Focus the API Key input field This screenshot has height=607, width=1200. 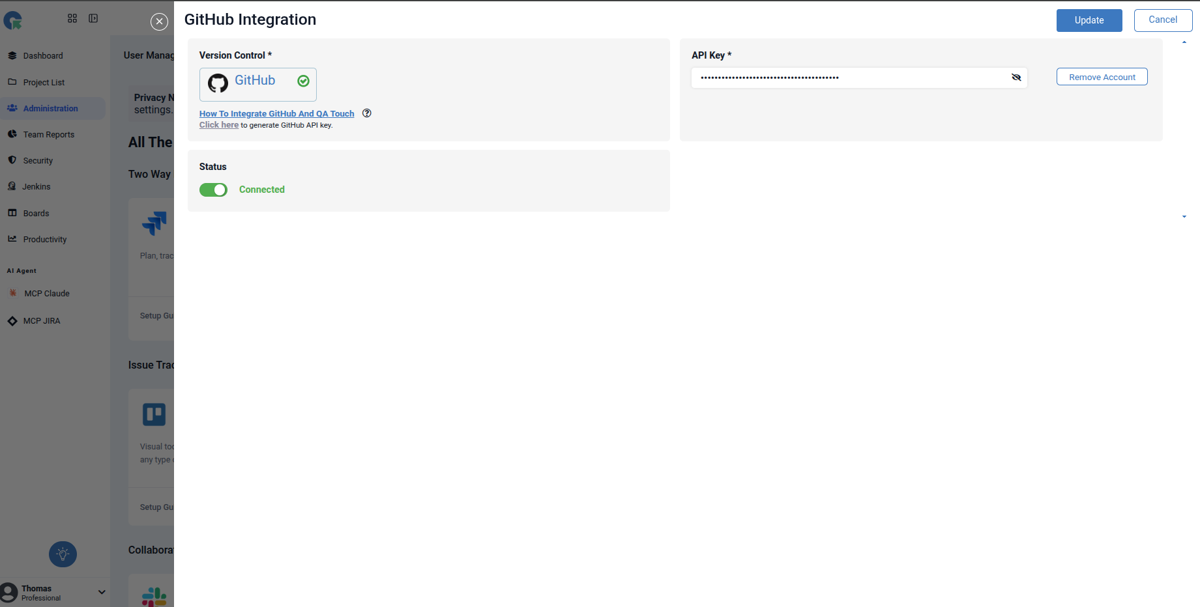(x=859, y=78)
